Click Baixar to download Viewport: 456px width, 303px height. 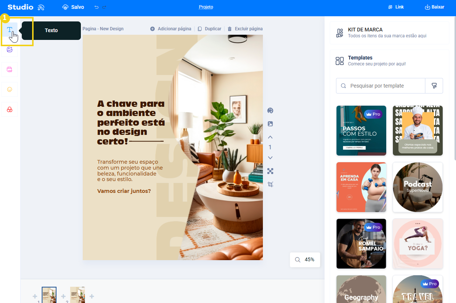click(x=435, y=7)
